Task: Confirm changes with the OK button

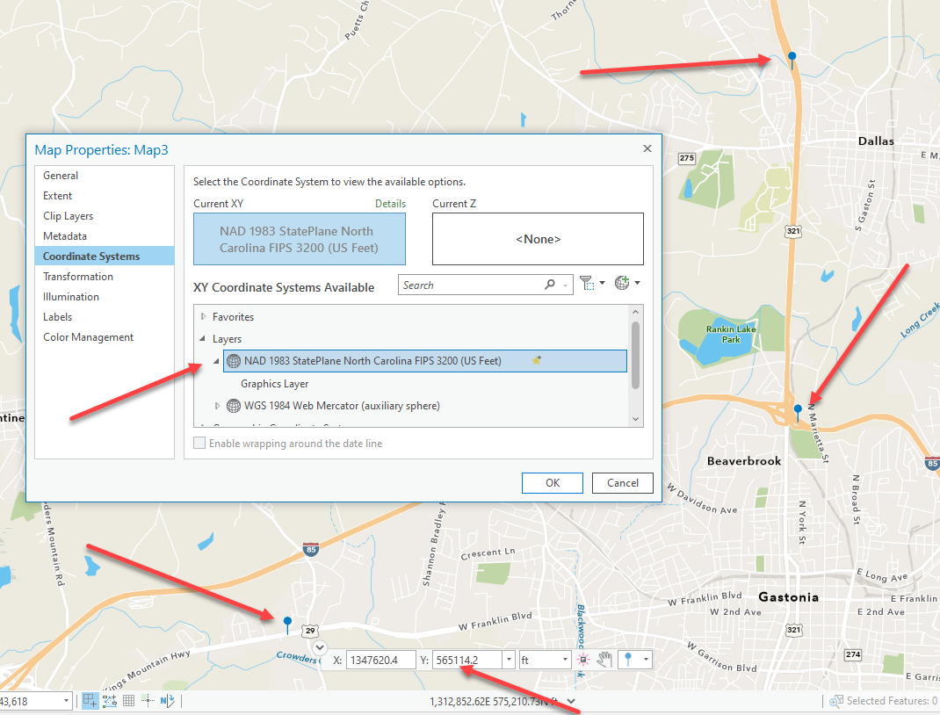Action: 552,482
